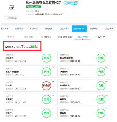The image size is (117, 122).
Task: Click 合格 stamp on 冰糖杨梅 card
Action: (101, 72)
